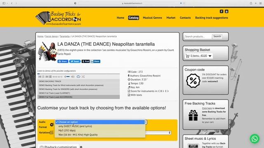Go to Home in navigation
Viewport: 264px width, 148px height.
120,18
